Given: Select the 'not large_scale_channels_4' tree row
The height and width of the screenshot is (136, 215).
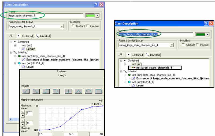Looking at the screenshot, I should coord(155,68).
